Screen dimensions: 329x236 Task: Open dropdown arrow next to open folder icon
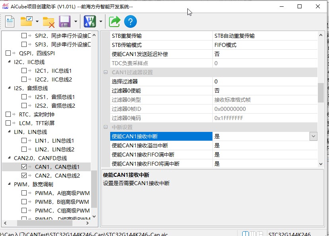(37, 21)
